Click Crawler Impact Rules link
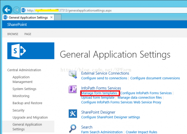187x134 pixels. pyautogui.click(x=141, y=132)
